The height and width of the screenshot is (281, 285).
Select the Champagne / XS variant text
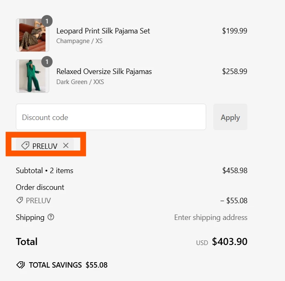click(79, 41)
